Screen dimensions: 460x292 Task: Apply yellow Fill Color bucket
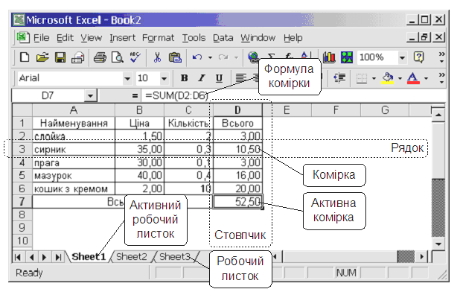point(388,78)
